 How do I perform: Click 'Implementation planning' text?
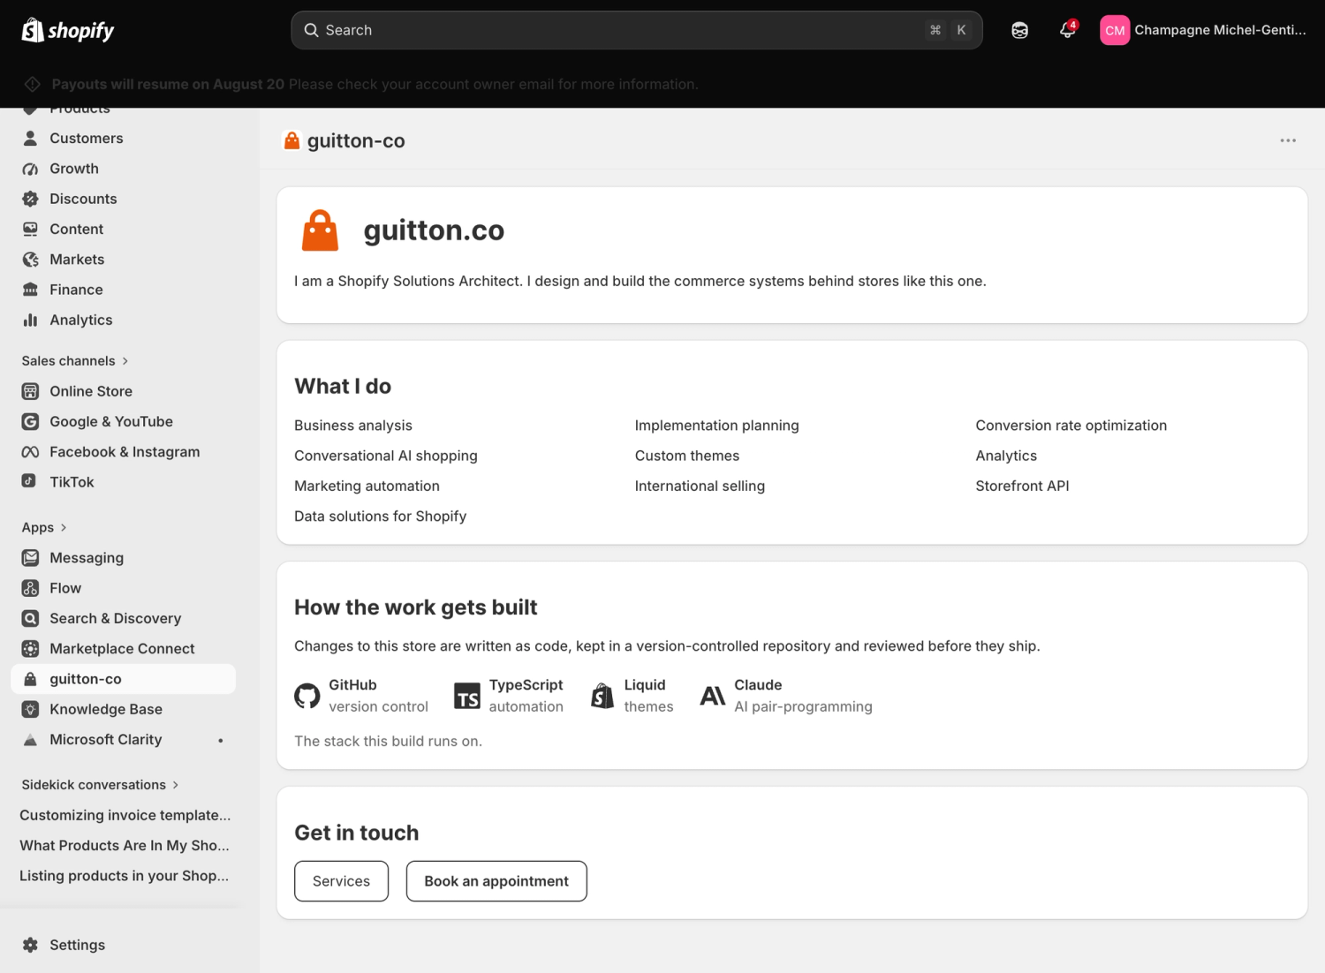(716, 426)
